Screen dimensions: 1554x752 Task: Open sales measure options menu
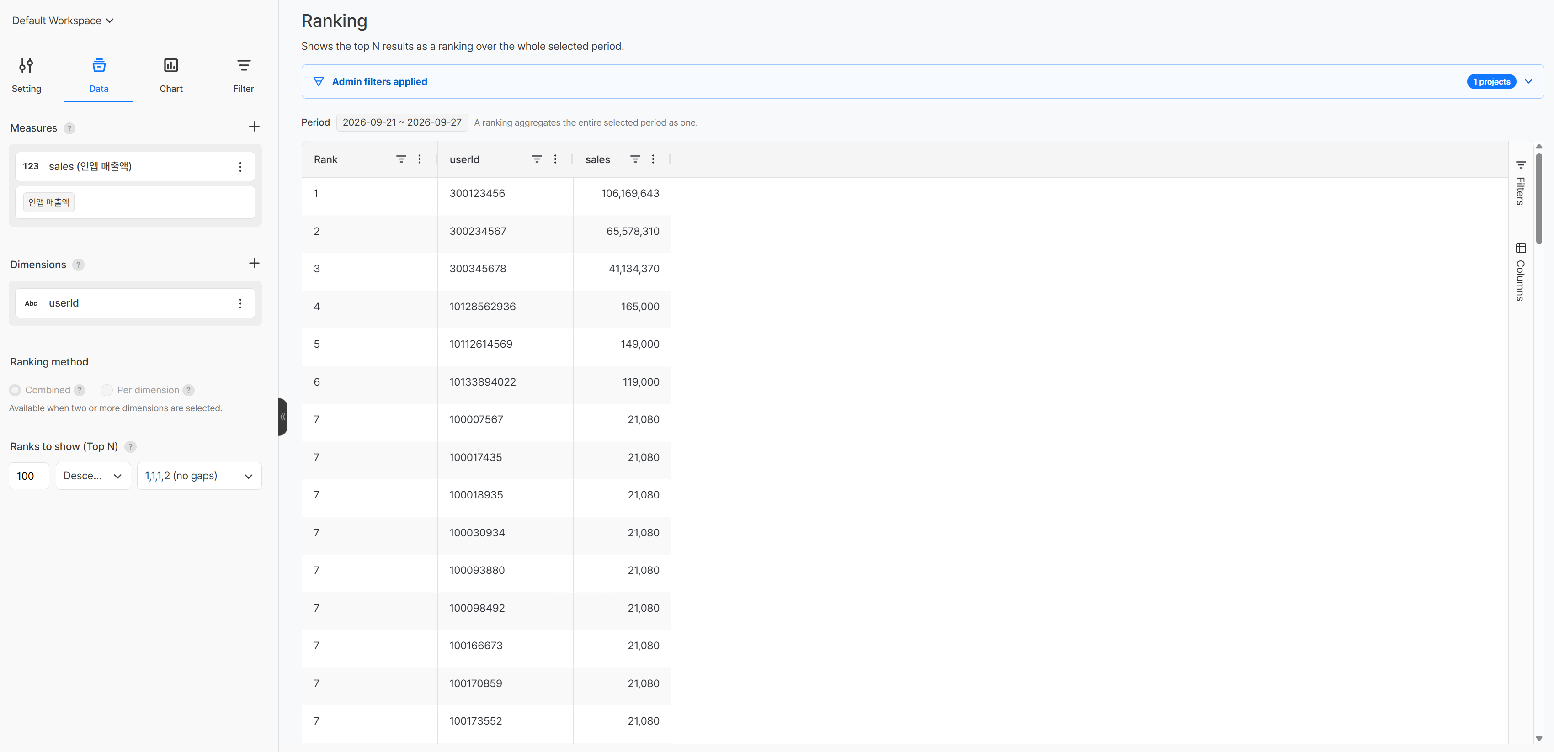[x=240, y=167]
